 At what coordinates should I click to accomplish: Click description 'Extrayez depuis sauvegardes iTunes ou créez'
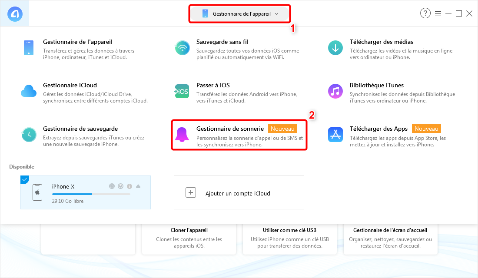(93, 138)
